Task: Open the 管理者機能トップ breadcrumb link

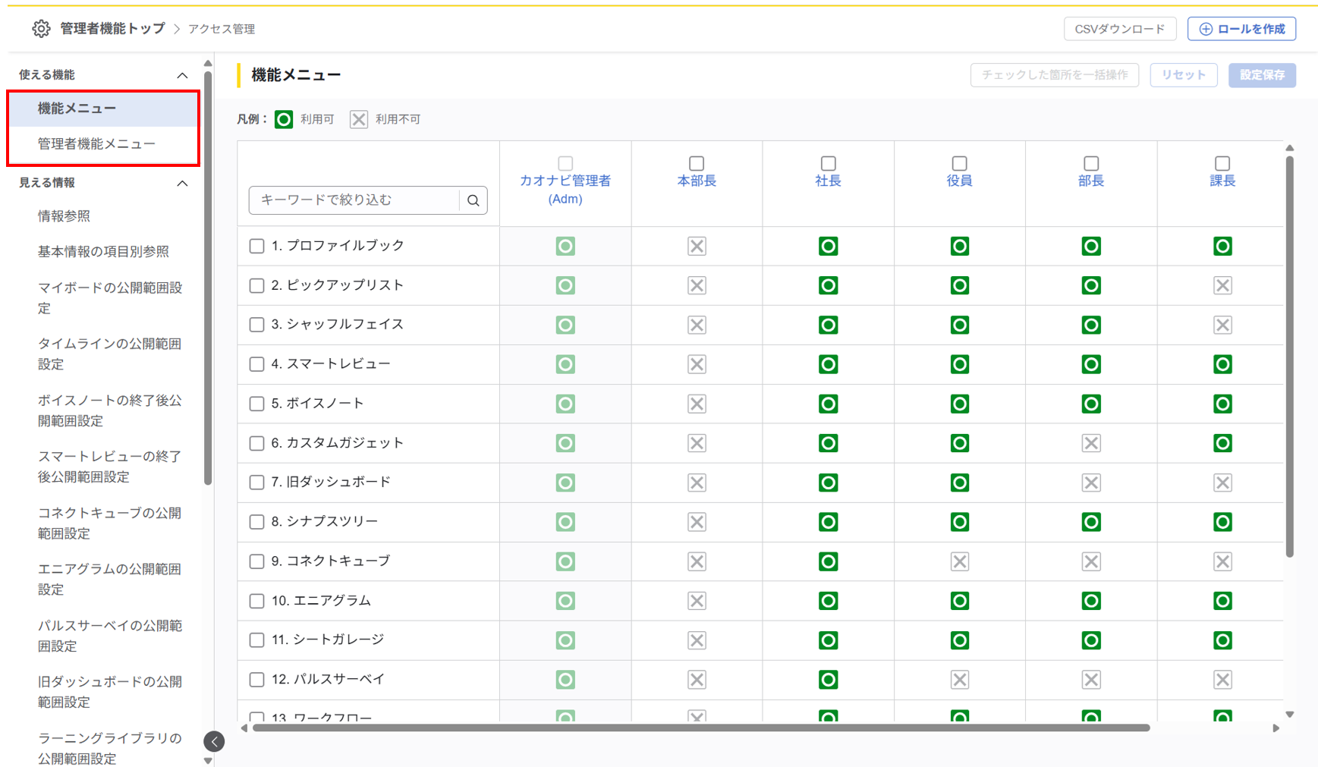Action: (x=112, y=29)
